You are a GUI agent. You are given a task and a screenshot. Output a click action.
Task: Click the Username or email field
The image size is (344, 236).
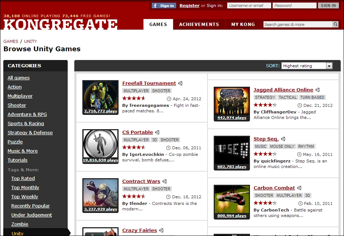click(249, 6)
